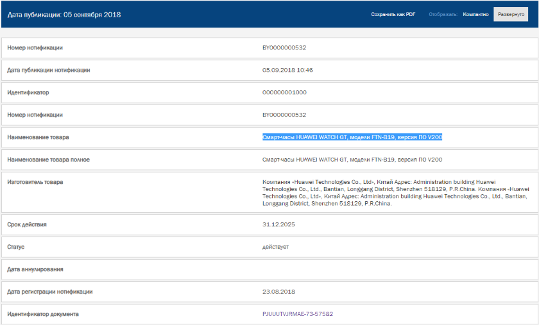Viewport: 539px width, 325px height.
Task: Click identifier value 000000001000
Action: 284,92
